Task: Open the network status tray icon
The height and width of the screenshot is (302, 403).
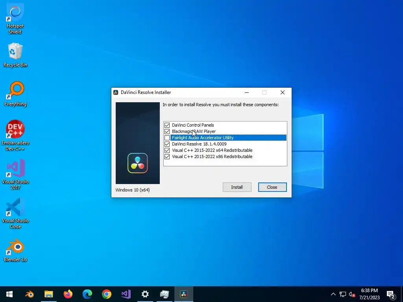Action: [x=343, y=294]
